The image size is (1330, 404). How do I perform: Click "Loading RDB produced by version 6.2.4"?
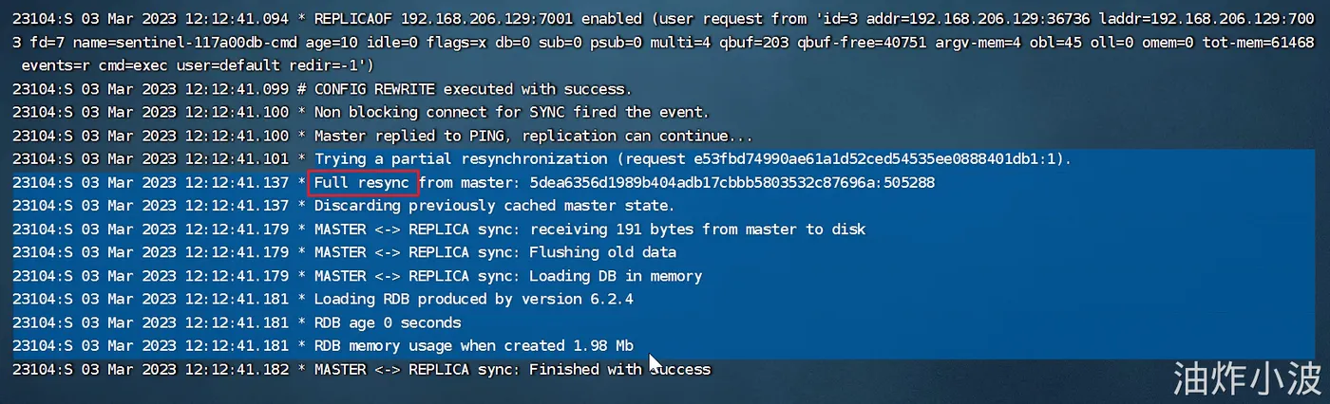(474, 299)
